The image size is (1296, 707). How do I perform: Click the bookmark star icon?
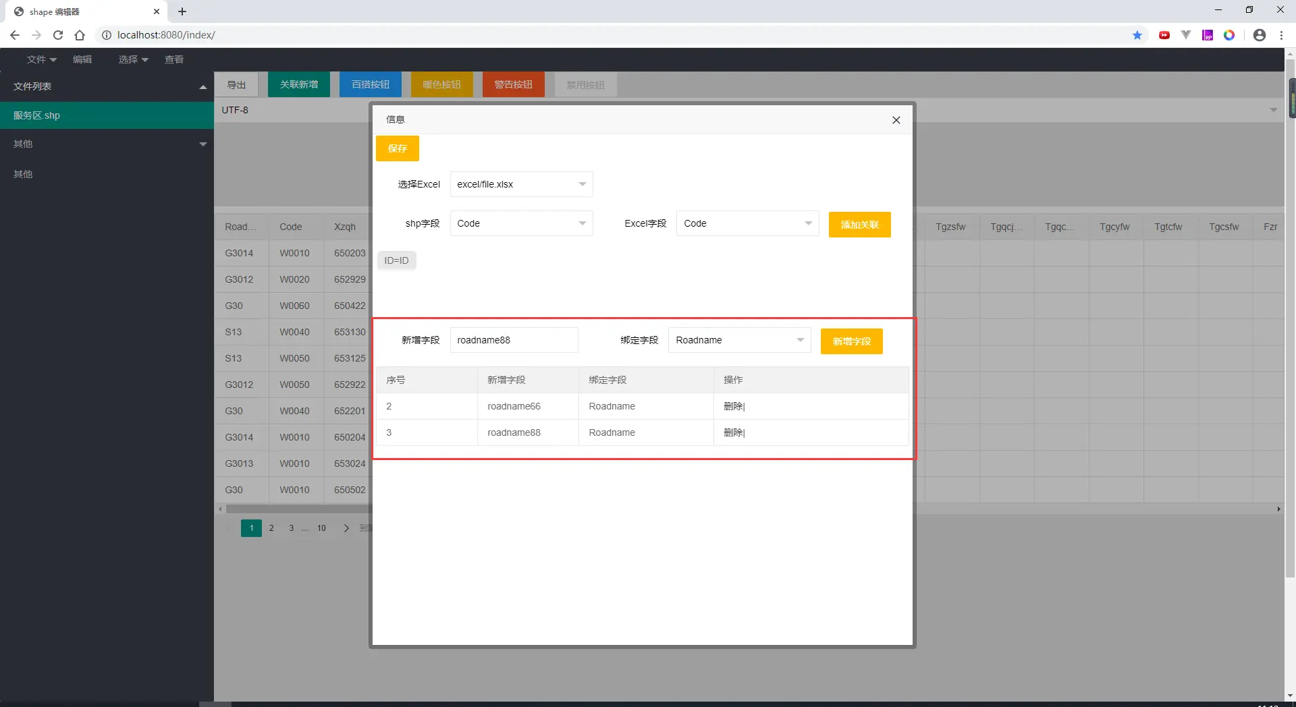pyautogui.click(x=1137, y=35)
